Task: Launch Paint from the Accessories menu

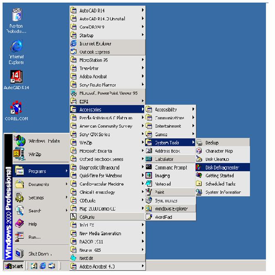Action: [160, 192]
